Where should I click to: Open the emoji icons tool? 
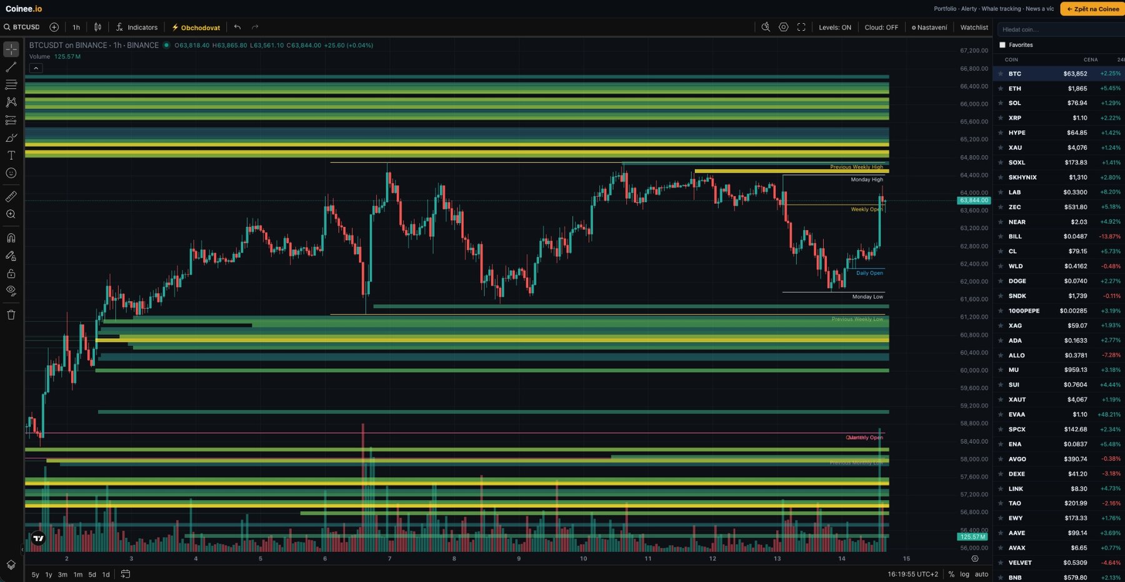(x=11, y=173)
